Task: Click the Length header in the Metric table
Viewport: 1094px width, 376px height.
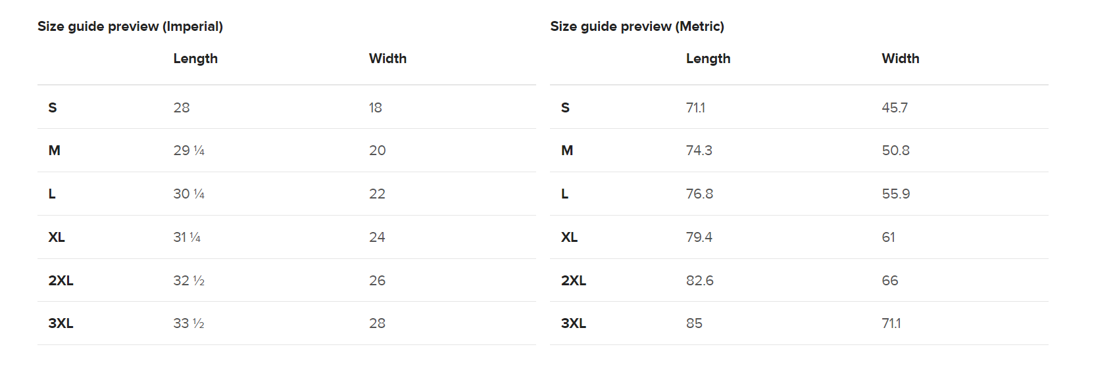Action: pyautogui.click(x=708, y=59)
